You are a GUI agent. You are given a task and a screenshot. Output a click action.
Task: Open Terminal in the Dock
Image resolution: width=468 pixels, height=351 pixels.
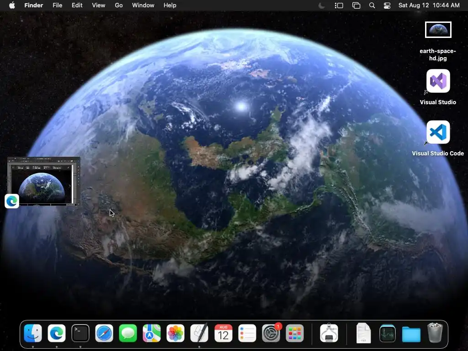tap(80, 333)
